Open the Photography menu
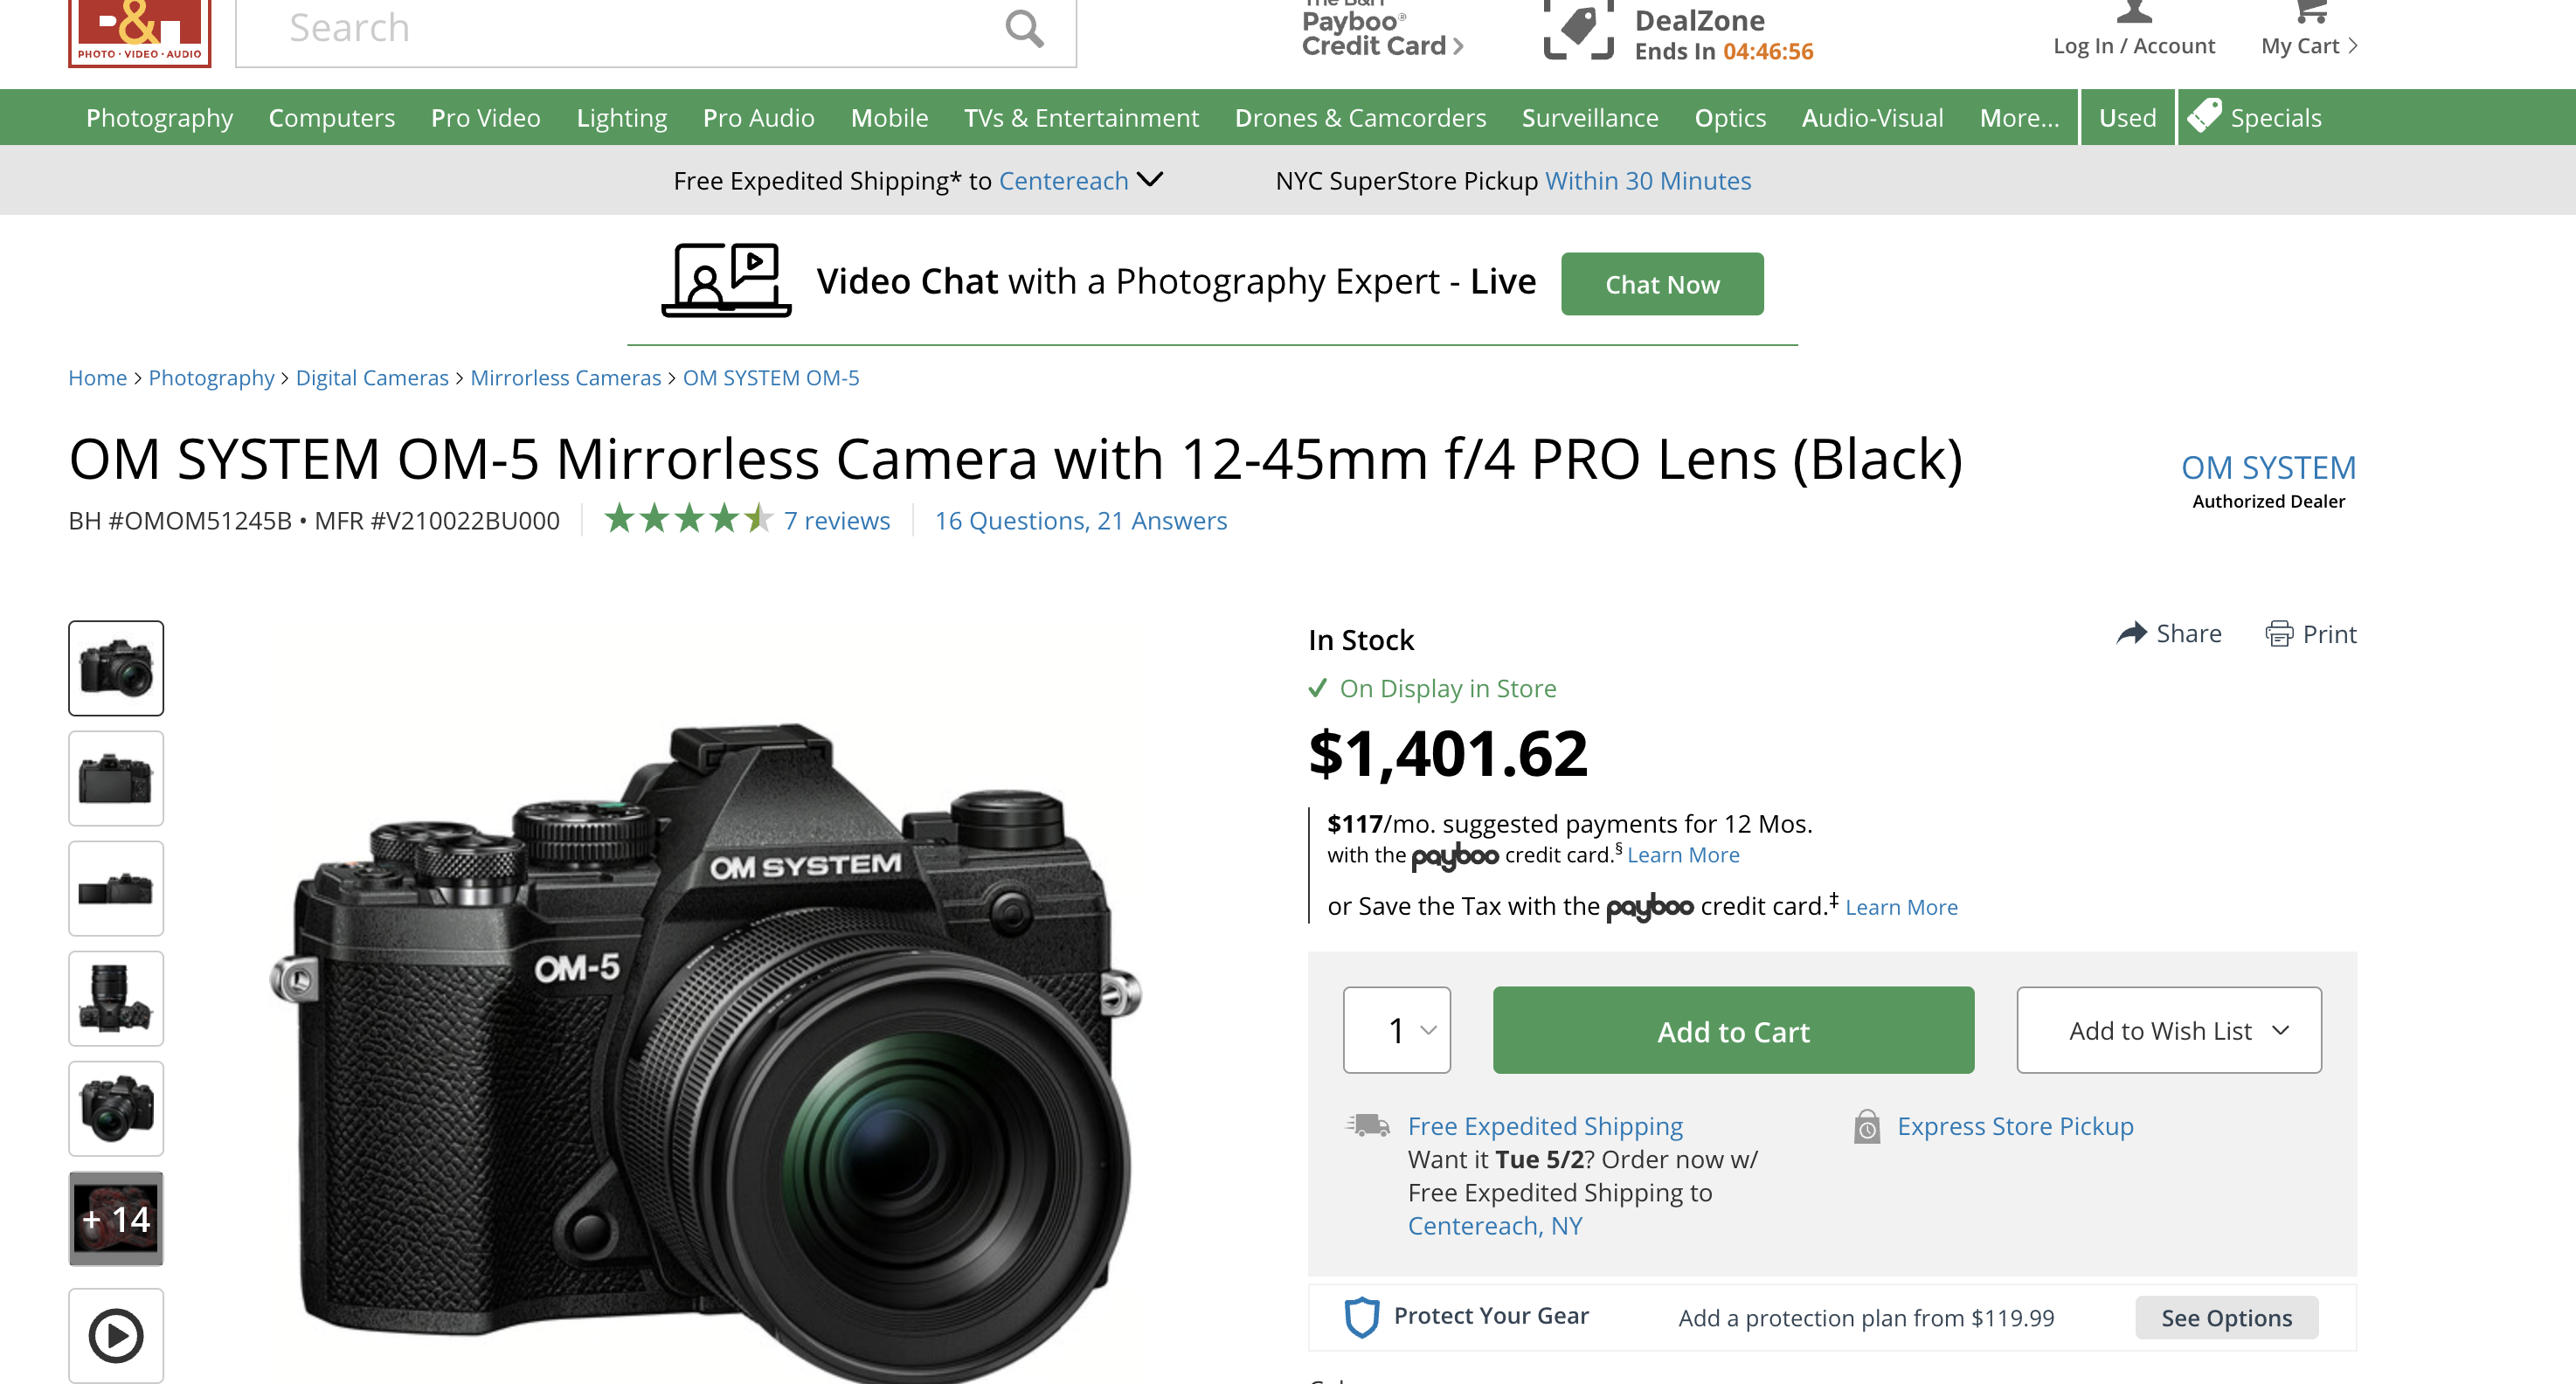 pyautogui.click(x=159, y=118)
